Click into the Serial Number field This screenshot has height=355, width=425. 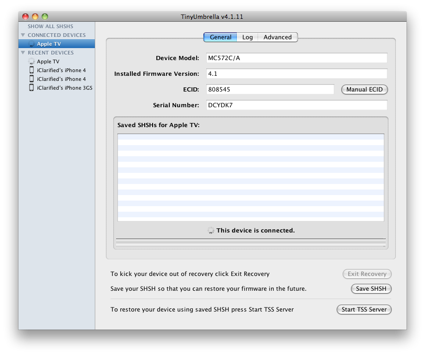(x=296, y=105)
